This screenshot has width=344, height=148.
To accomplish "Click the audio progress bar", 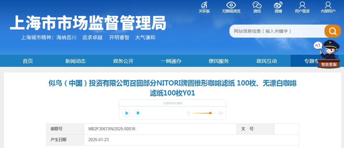I will (172, 106).
